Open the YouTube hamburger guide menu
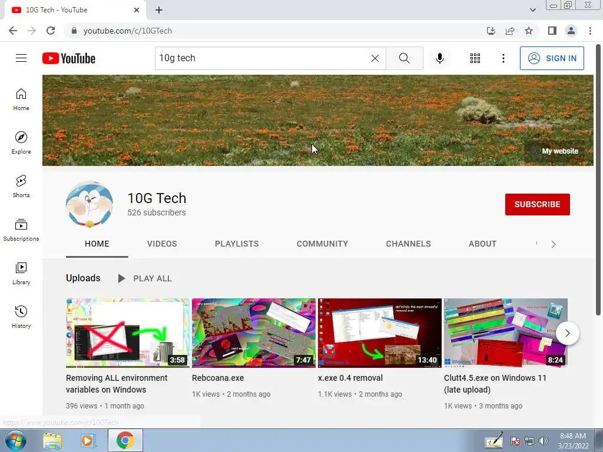The height and width of the screenshot is (452, 603). pyautogui.click(x=21, y=58)
